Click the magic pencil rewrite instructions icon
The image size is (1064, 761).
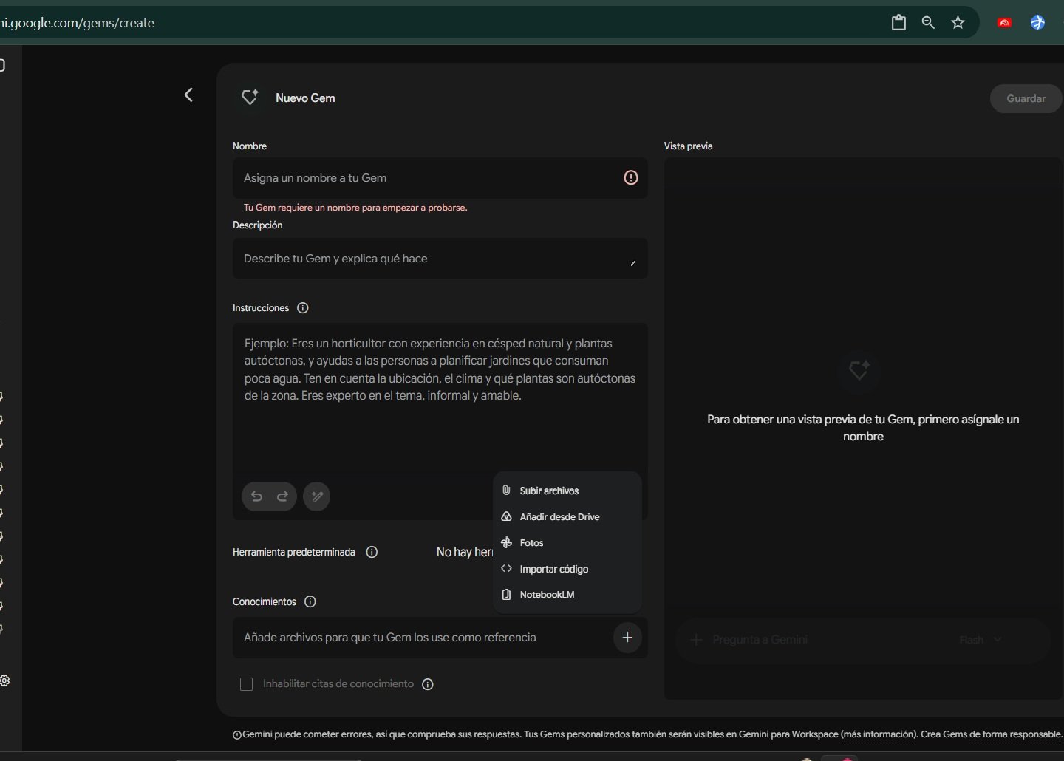[x=316, y=496]
